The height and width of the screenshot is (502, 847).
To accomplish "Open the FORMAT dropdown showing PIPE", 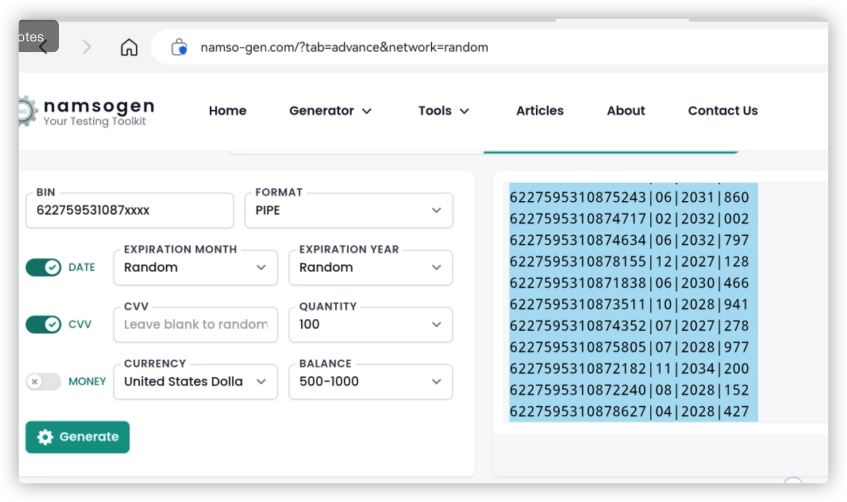I will coord(349,210).
